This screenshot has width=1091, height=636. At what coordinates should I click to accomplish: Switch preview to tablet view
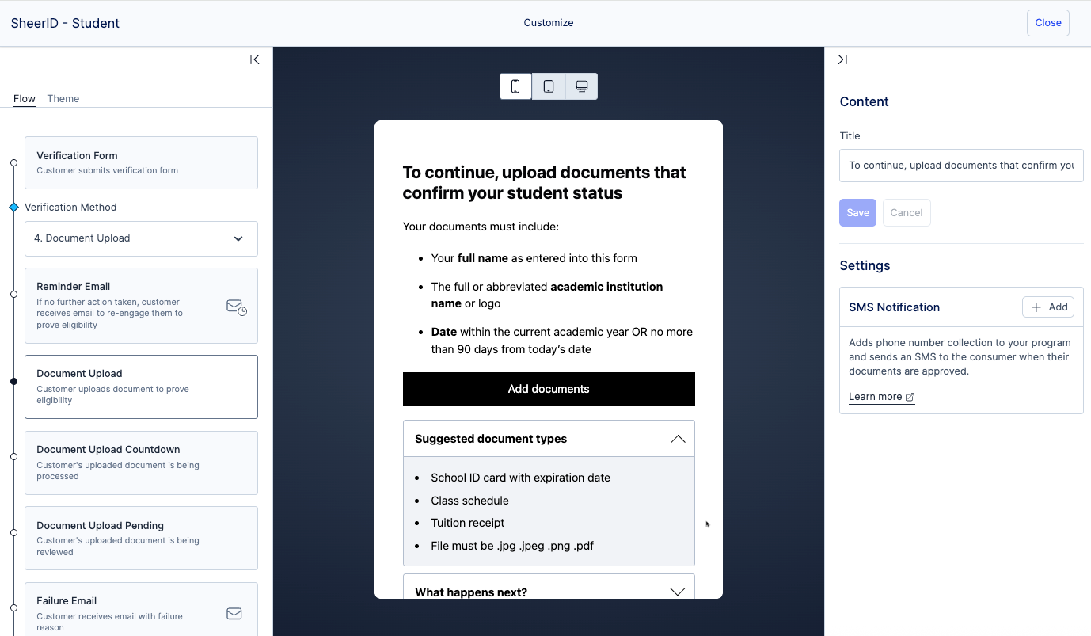click(x=549, y=86)
